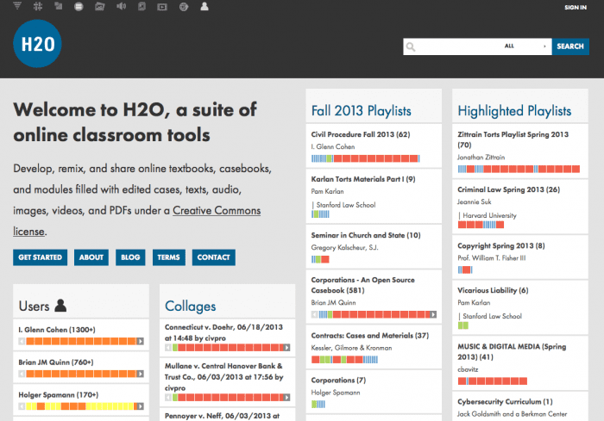Open the sliders settings icon in top bar
Image resolution: width=604 pixels, height=421 pixels.
click(38, 7)
